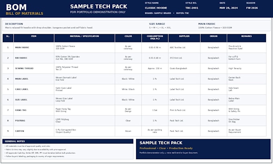Click ABC Textiles Ltd. supplier cell

184,47
